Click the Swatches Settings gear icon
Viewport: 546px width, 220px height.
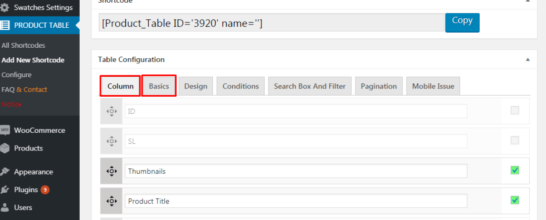4,7
